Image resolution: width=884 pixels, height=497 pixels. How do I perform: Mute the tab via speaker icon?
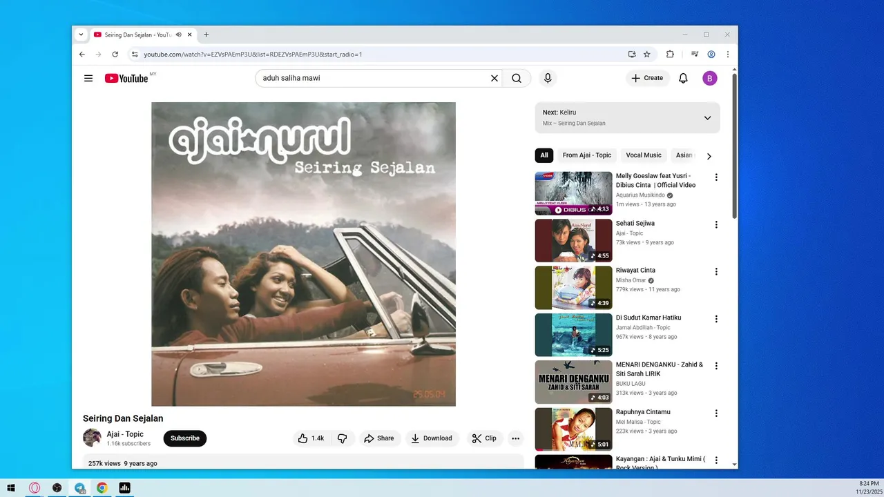point(179,35)
